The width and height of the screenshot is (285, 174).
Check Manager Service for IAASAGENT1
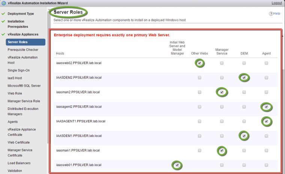coord(222,121)
